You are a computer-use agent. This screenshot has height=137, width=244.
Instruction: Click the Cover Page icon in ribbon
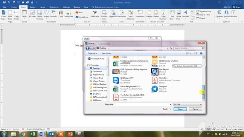[x=3, y=15]
